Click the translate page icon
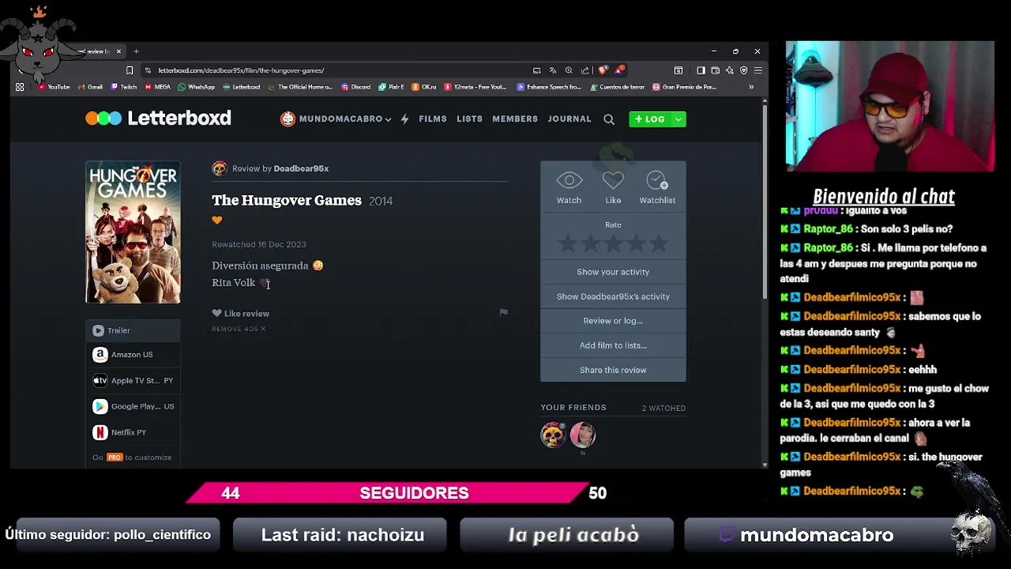This screenshot has height=569, width=1011. pyautogui.click(x=552, y=70)
